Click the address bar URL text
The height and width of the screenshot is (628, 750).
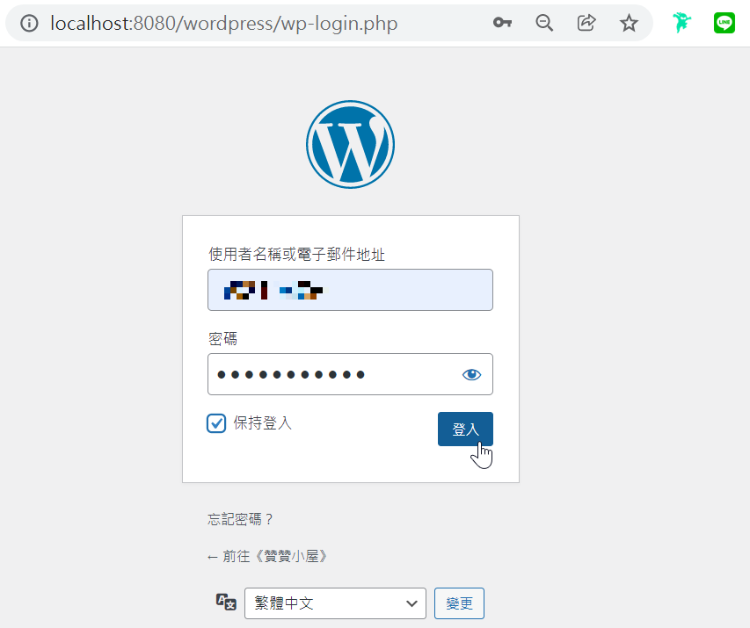point(224,23)
